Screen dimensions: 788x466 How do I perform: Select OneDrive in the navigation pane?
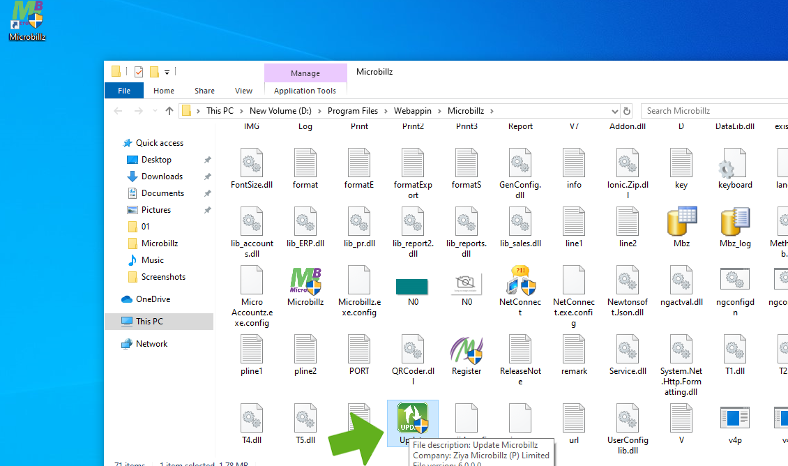click(x=153, y=299)
